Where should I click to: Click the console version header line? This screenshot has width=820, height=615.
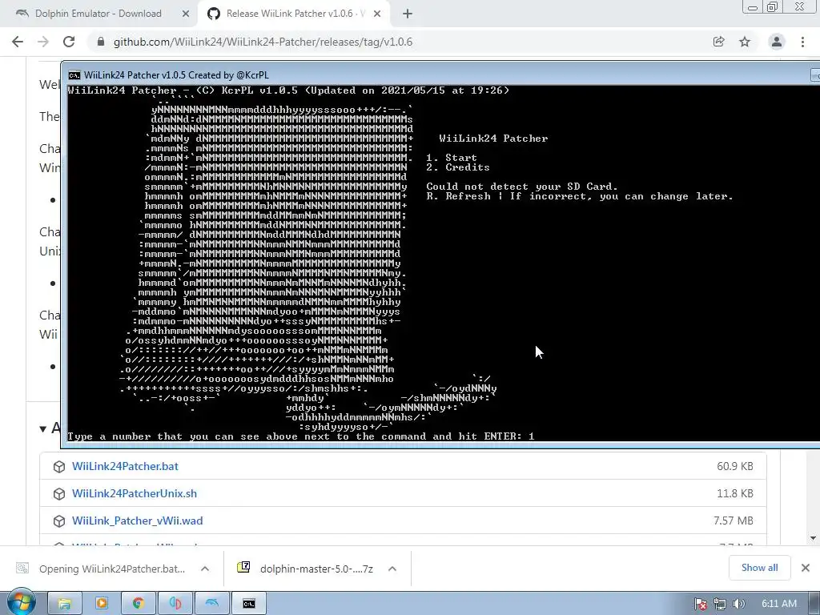click(288, 90)
